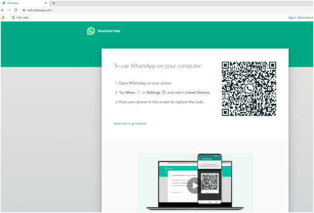The image size is (314, 213).
Task: Click 'To use WhatsApp on your computer' heading
Action: click(158, 66)
